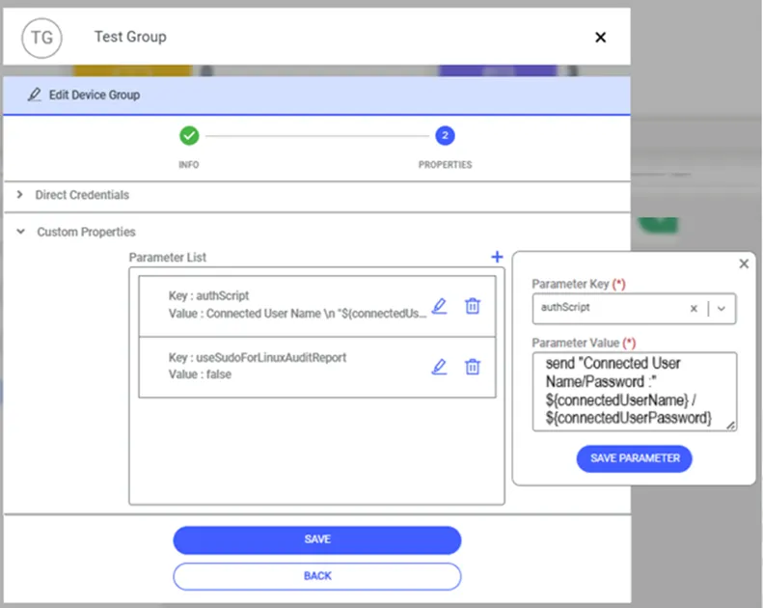
Task: Click the 'Value : false' text
Action: click(200, 374)
